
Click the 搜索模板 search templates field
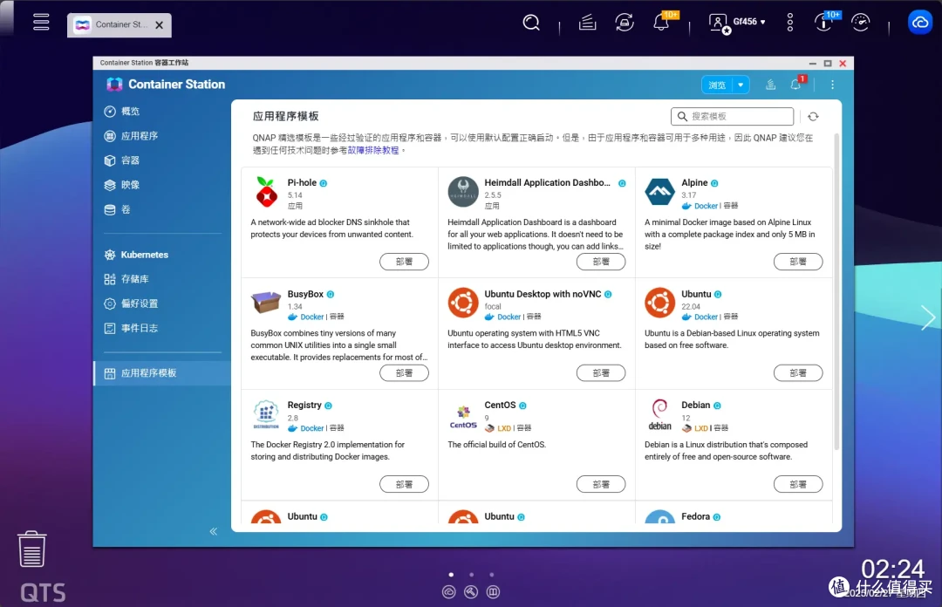click(x=732, y=116)
